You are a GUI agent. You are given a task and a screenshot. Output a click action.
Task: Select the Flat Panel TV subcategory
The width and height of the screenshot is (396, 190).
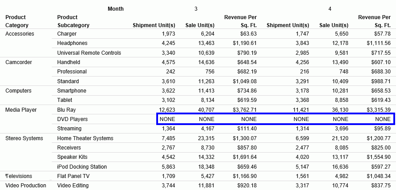[73, 176]
